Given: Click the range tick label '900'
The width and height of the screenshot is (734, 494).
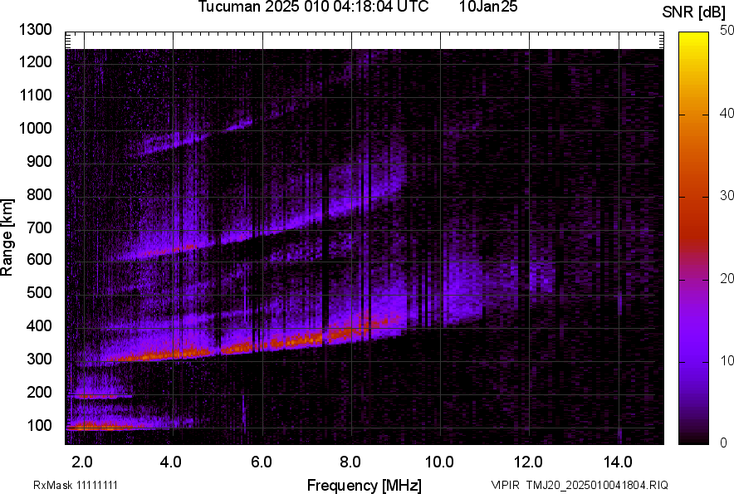Looking at the screenshot, I should pyautogui.click(x=39, y=162).
